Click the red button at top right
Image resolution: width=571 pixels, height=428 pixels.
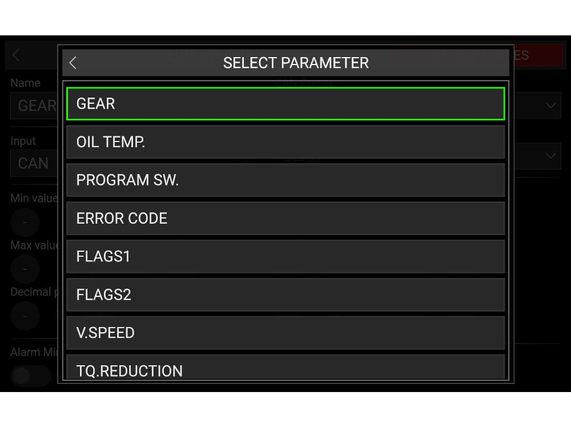pos(538,55)
